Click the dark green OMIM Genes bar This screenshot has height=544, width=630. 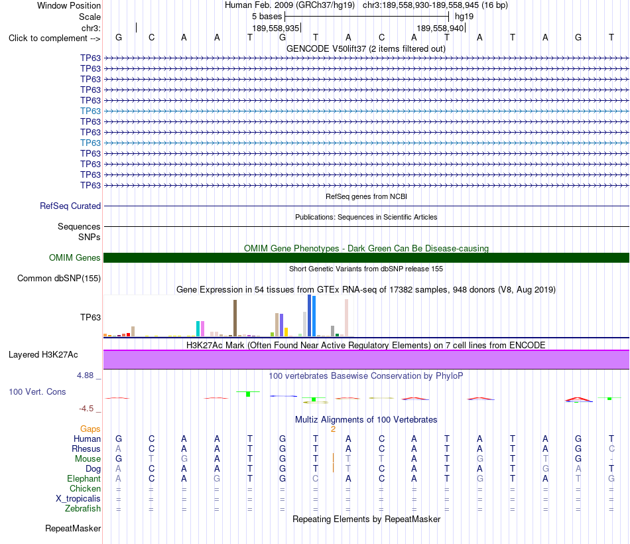click(366, 257)
